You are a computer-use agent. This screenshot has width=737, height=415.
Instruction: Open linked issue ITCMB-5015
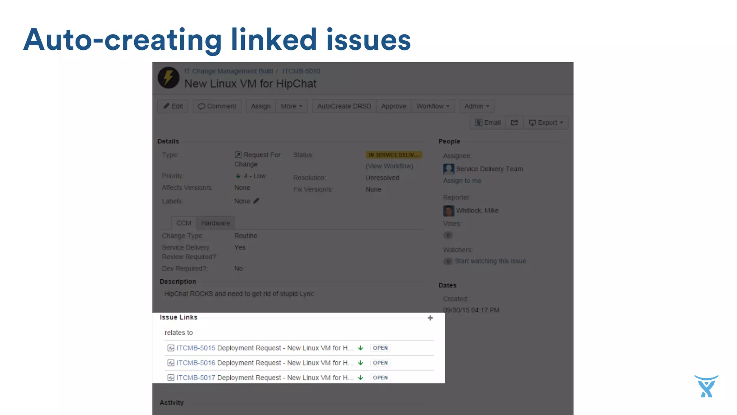[x=196, y=348]
